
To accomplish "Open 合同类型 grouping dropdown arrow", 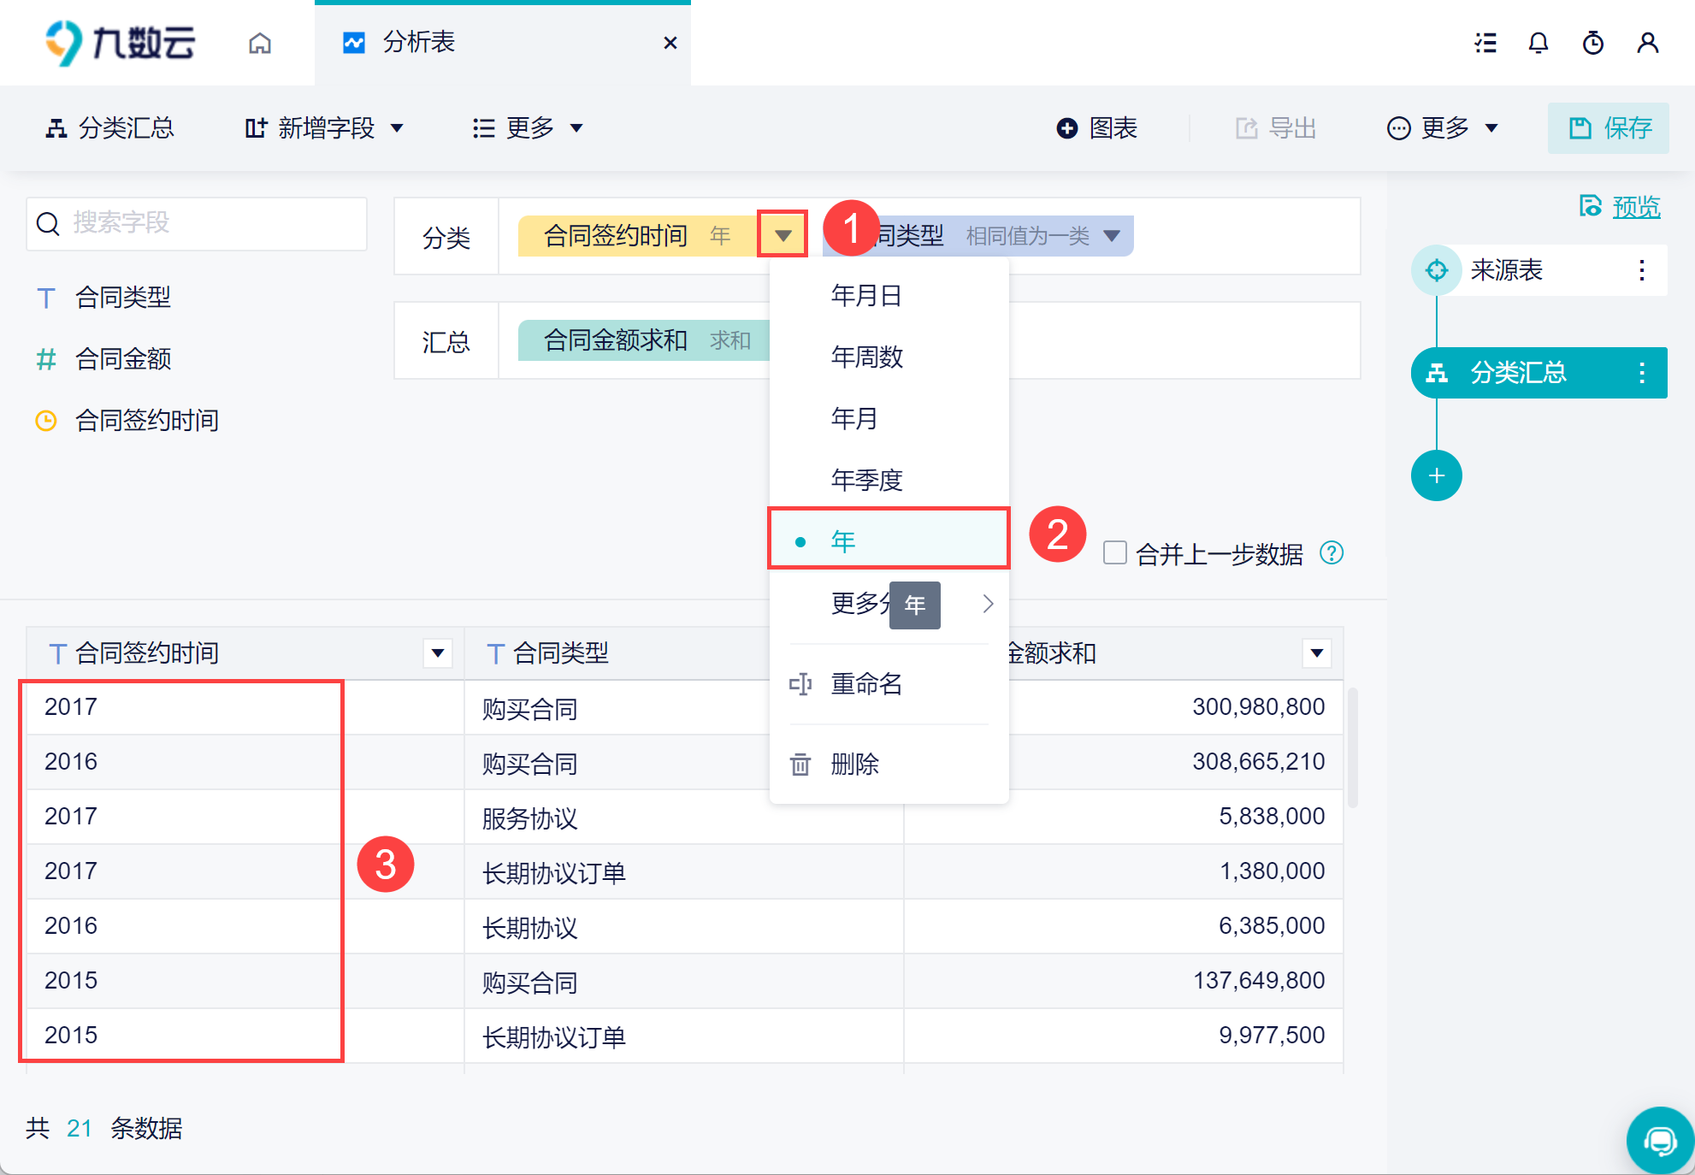I will 1112,235.
